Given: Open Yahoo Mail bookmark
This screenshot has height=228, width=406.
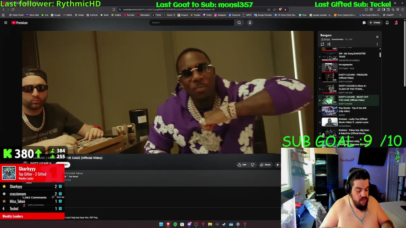Looking at the screenshot, I should point(32,15).
